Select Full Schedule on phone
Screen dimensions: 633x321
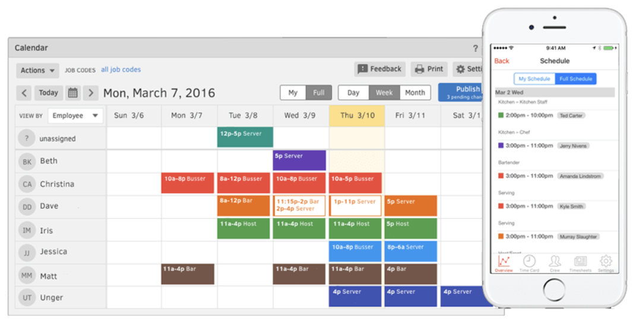[575, 79]
